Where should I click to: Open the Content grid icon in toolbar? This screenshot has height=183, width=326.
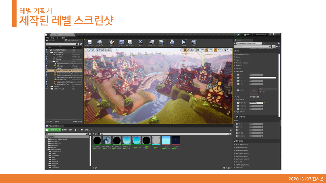click(122, 42)
